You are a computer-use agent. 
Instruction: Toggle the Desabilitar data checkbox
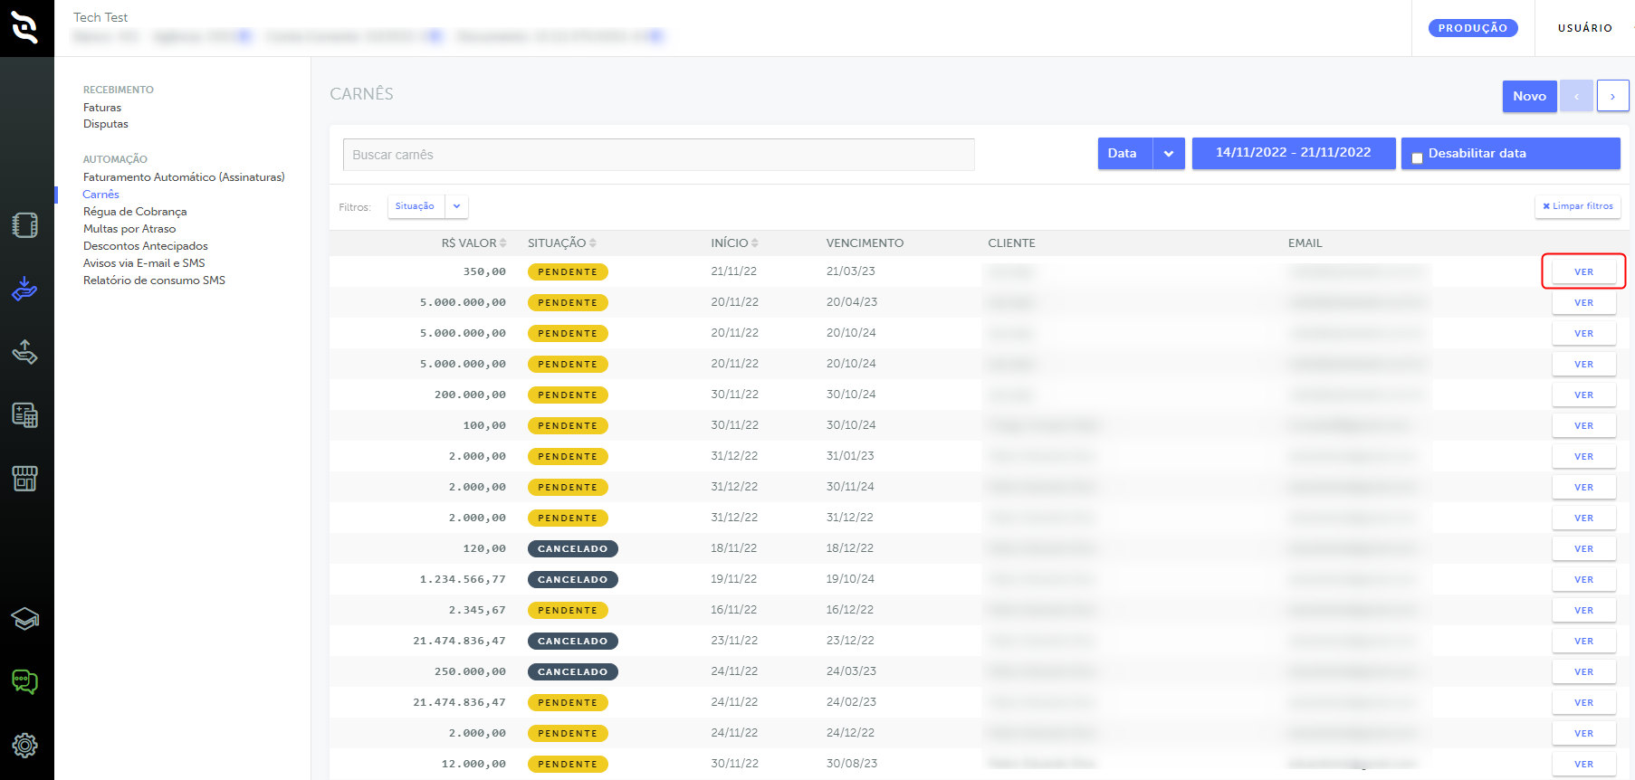tap(1418, 158)
